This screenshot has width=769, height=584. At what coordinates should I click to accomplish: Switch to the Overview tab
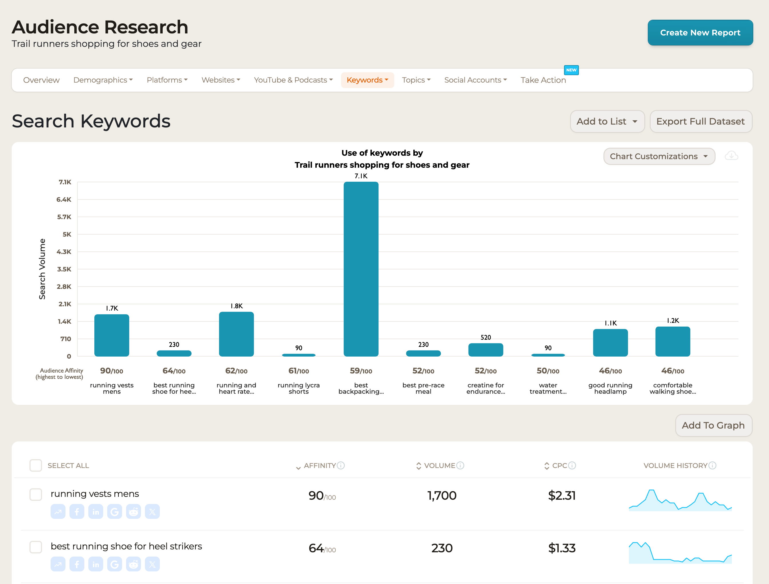click(x=41, y=80)
